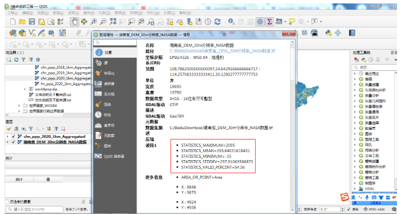Viewport: 401px width, 215px height.
Task: Click the New Project toolbar icon
Action: pyautogui.click(x=13, y=22)
